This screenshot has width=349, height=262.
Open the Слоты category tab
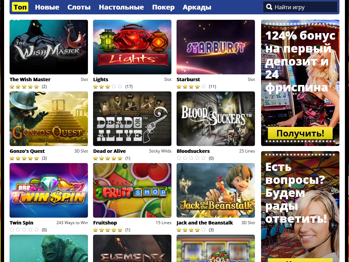coord(79,7)
